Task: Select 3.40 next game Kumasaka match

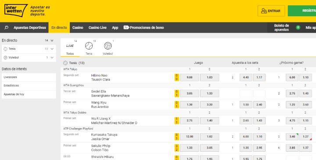Action: [x=292, y=137]
